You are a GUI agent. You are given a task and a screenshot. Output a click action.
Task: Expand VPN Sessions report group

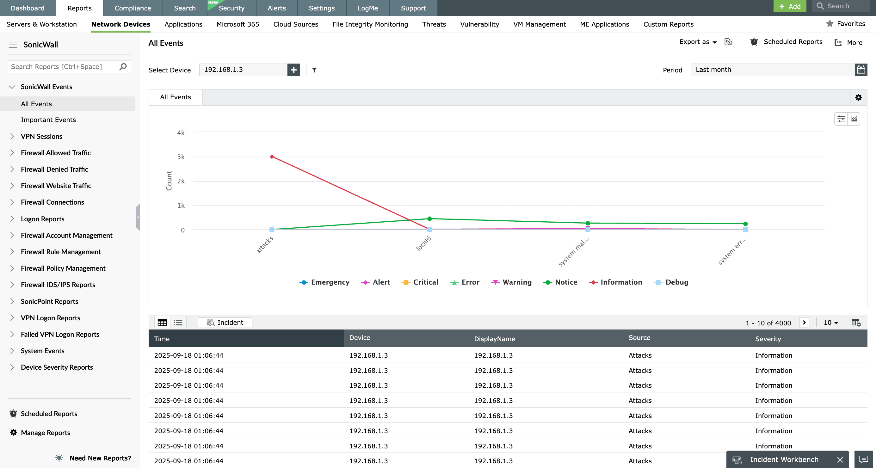pyautogui.click(x=12, y=136)
